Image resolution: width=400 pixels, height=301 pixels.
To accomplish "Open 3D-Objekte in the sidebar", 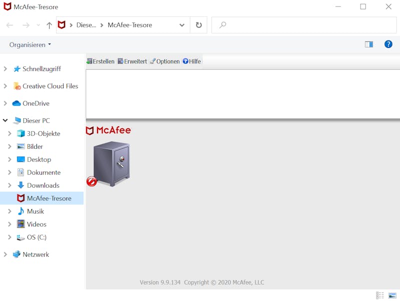I will (43, 133).
